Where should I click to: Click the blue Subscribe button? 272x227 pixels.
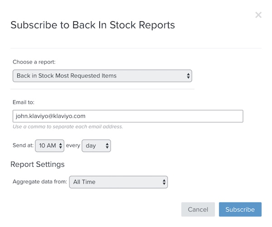240,209
